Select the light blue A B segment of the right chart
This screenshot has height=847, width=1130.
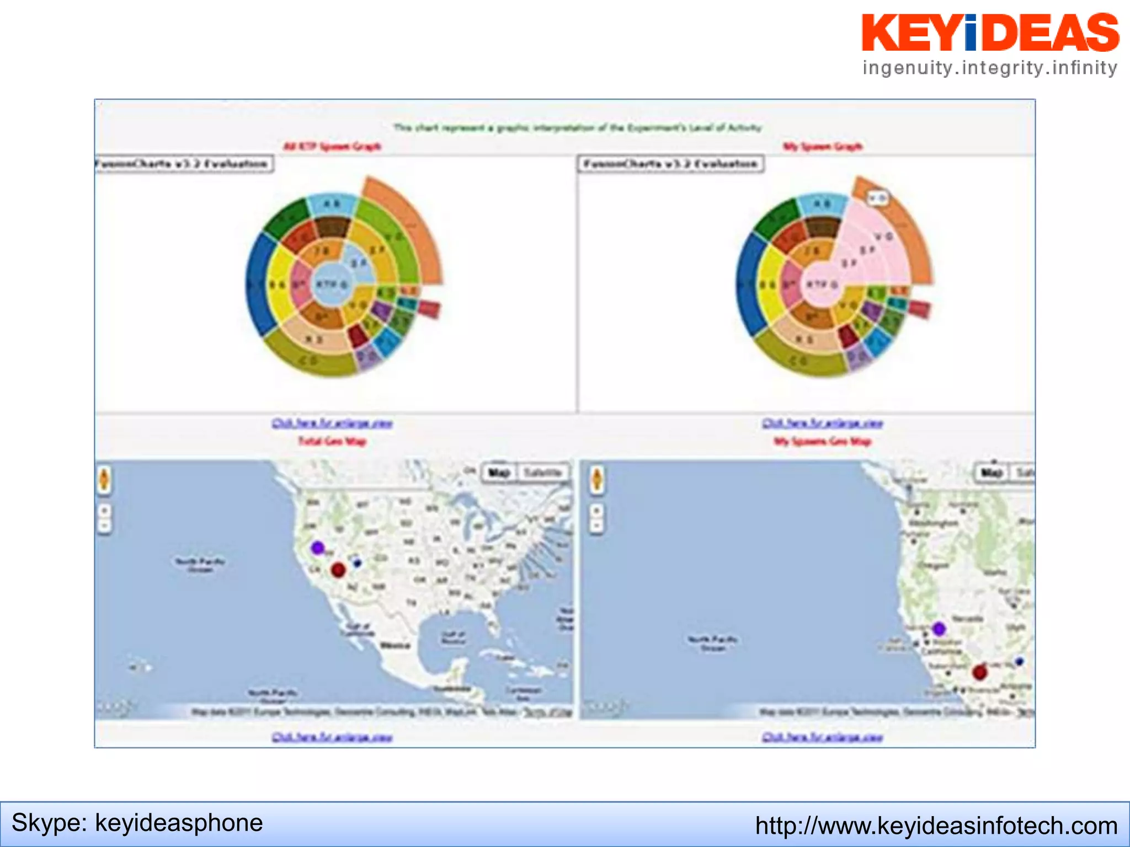click(x=822, y=204)
